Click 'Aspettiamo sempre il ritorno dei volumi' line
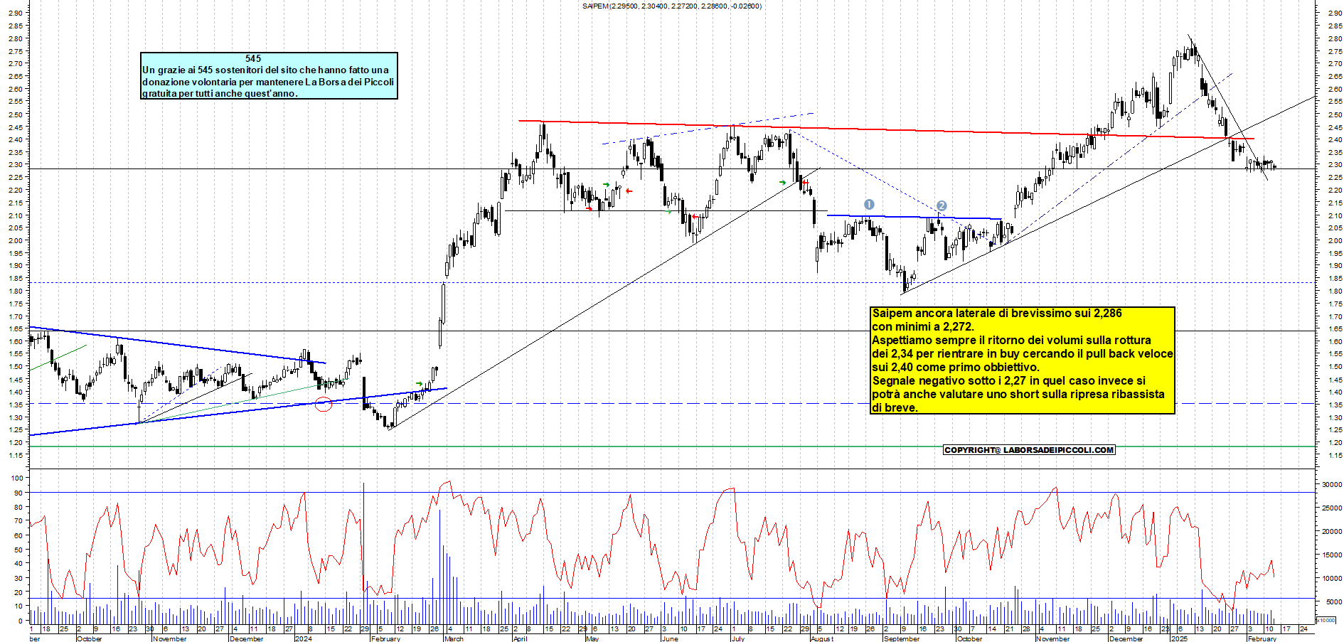 pos(1011,340)
